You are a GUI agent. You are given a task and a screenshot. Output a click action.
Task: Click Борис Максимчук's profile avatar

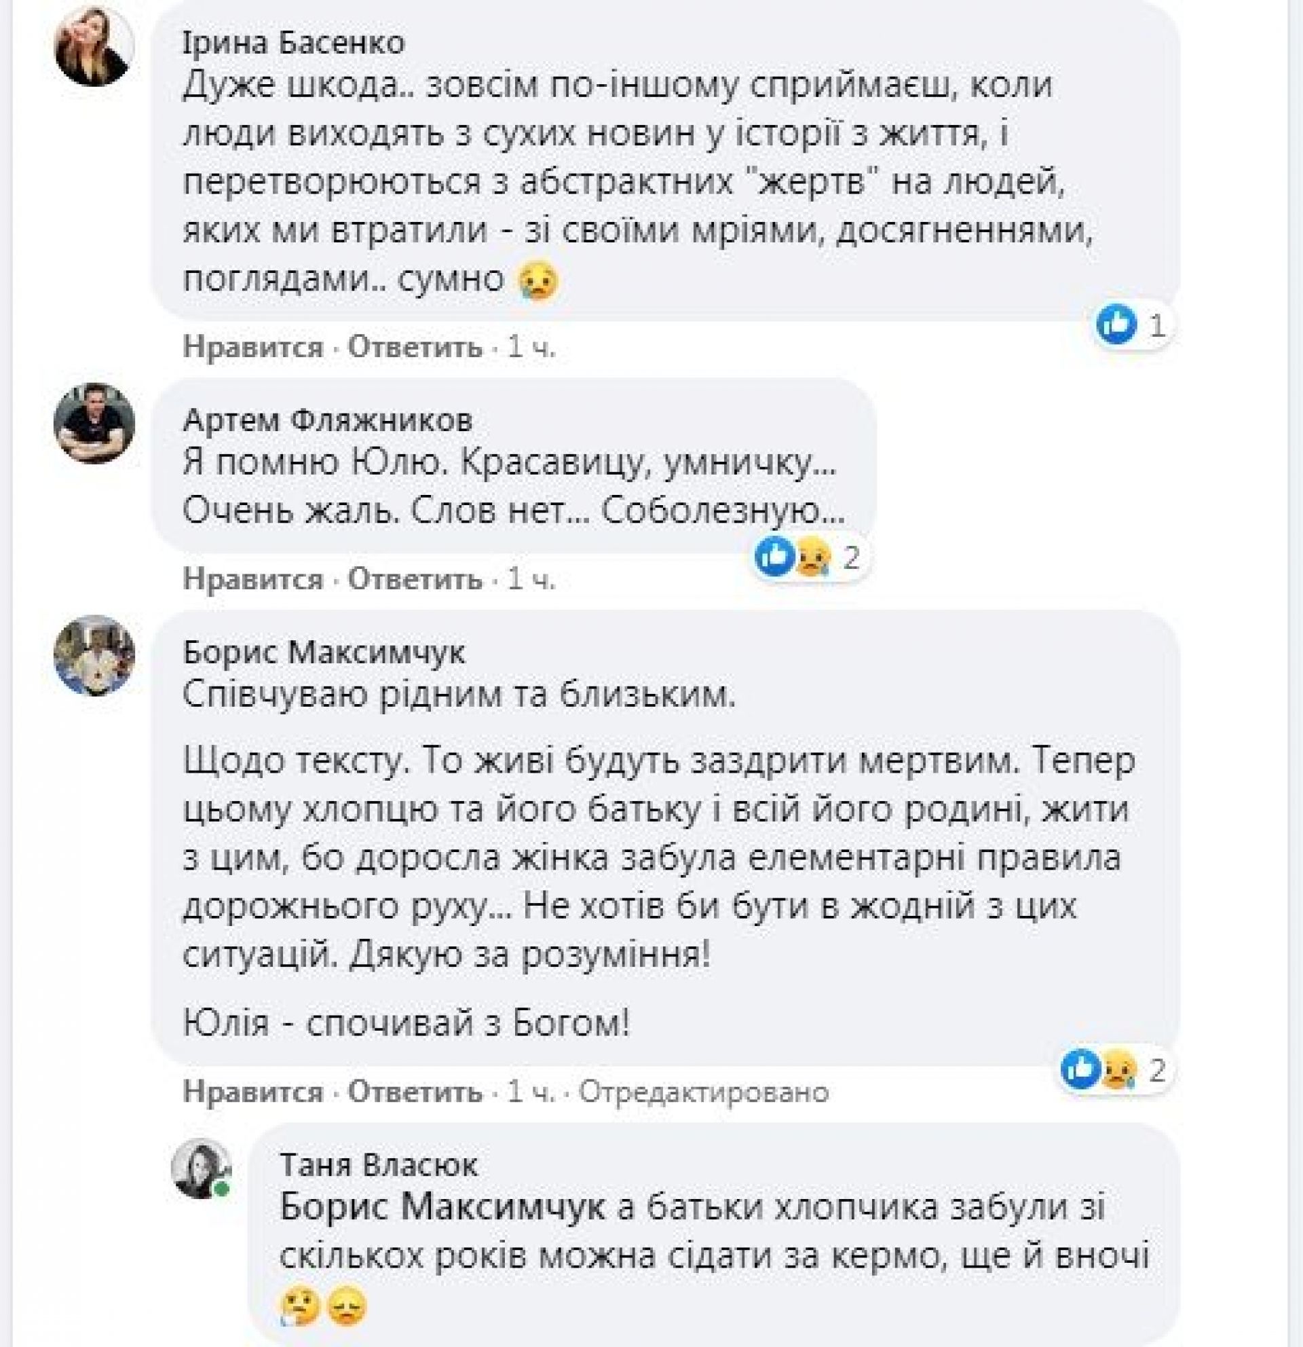[x=94, y=655]
